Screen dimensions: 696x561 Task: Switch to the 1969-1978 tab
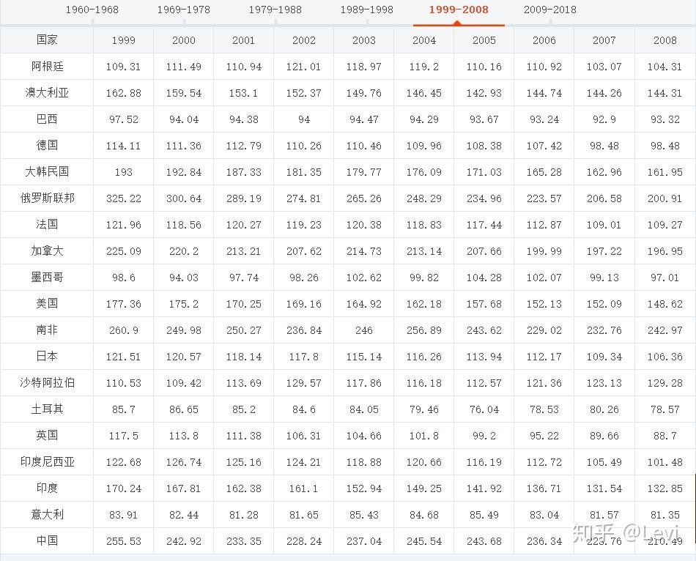(x=183, y=10)
